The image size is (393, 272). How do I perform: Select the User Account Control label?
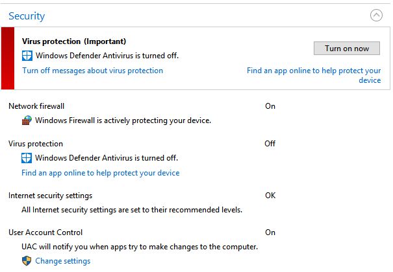pos(45,232)
